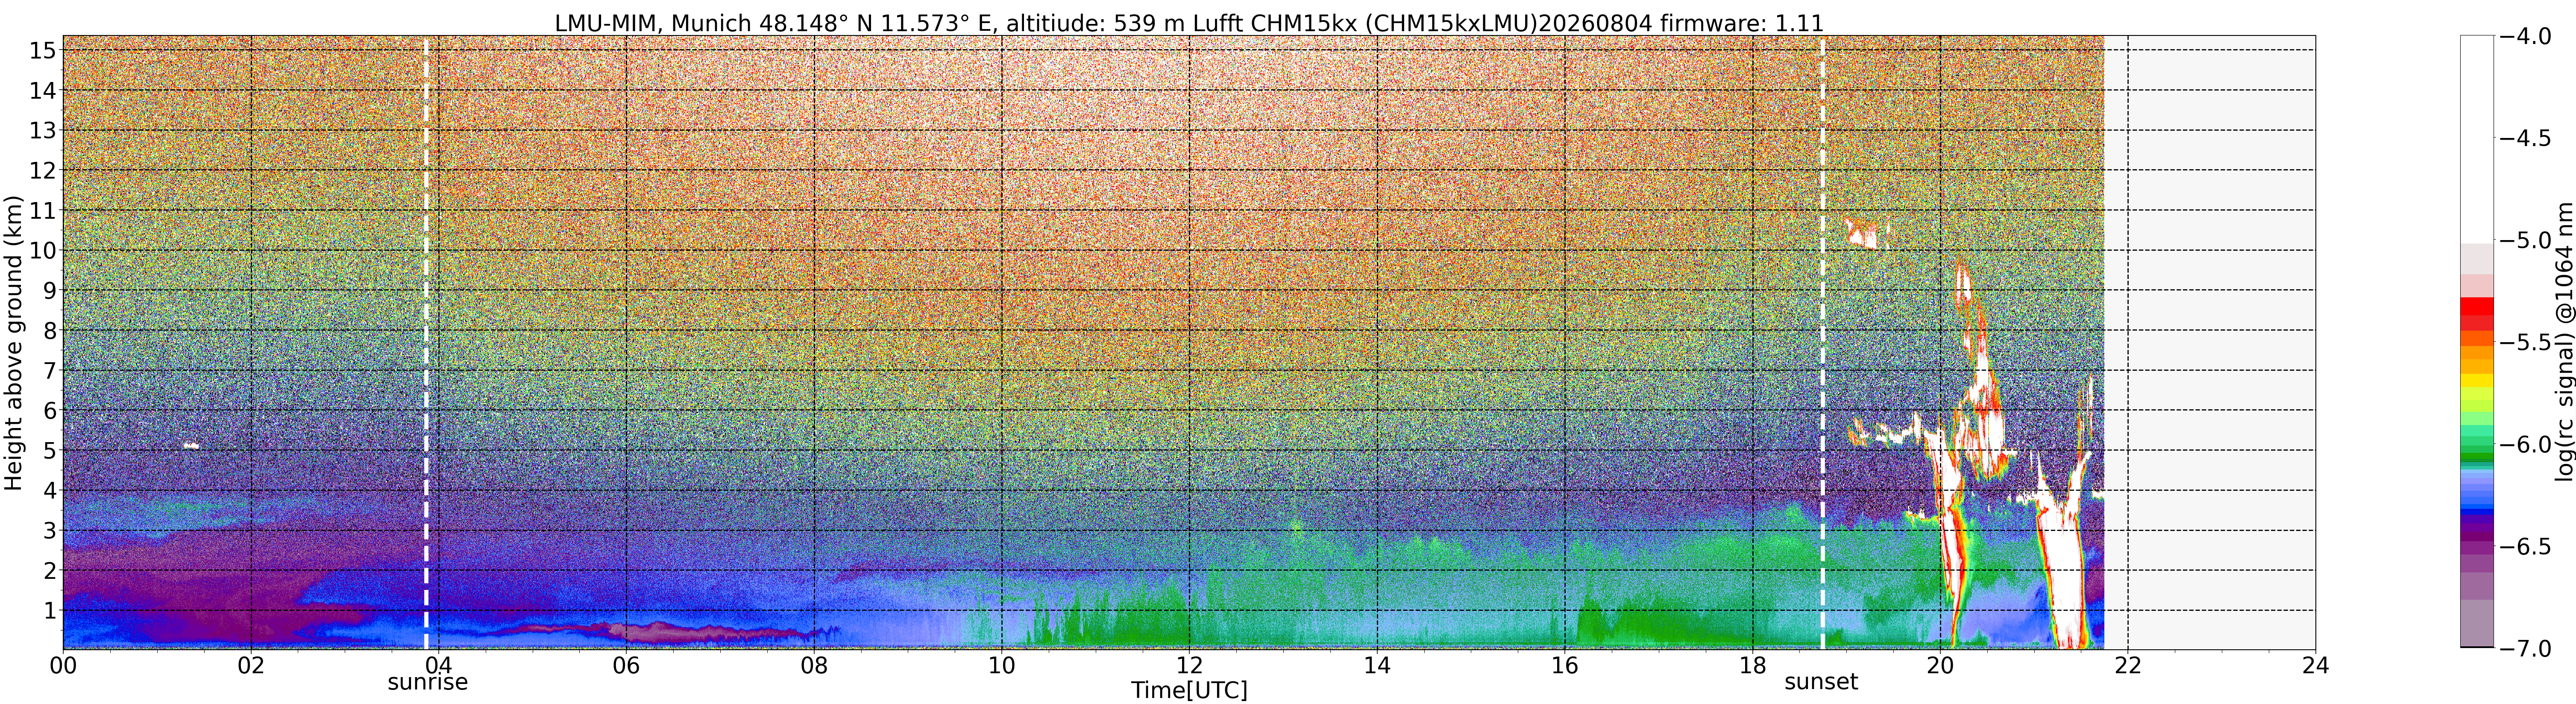
Task: Click the '16' time tick label
Action: pos(1565,666)
